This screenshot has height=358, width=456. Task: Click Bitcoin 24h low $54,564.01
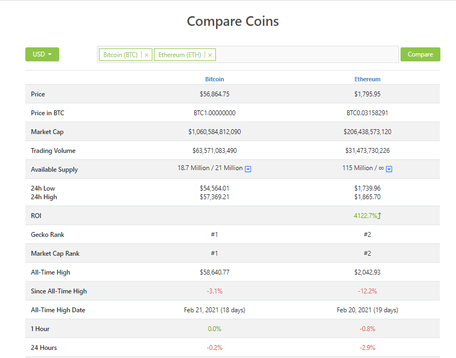pyautogui.click(x=215, y=188)
